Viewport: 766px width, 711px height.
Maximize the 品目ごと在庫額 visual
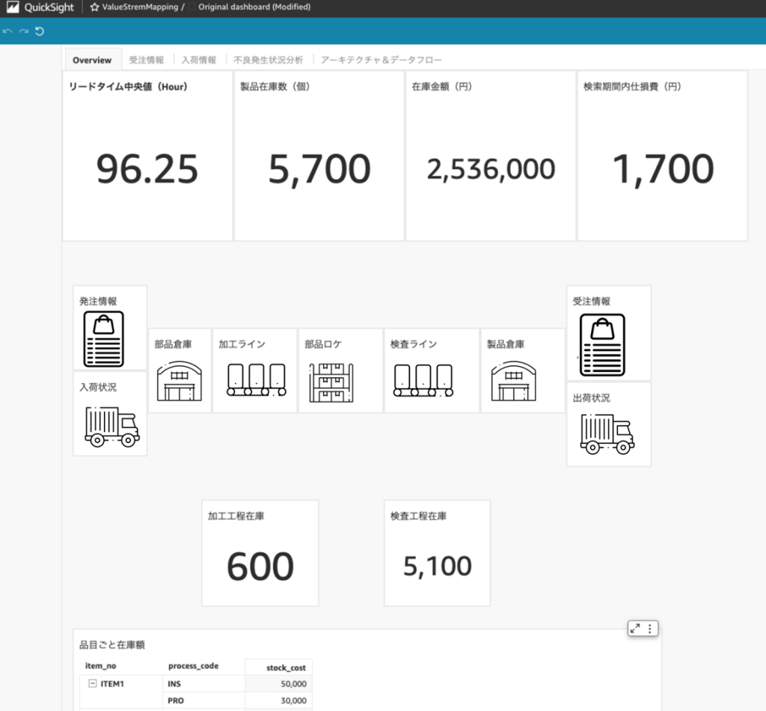click(x=635, y=629)
